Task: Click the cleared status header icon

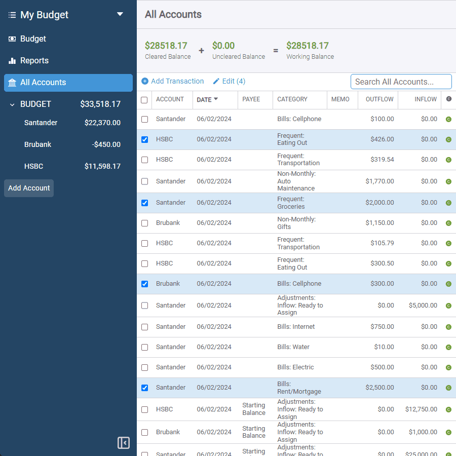Action: pyautogui.click(x=448, y=99)
